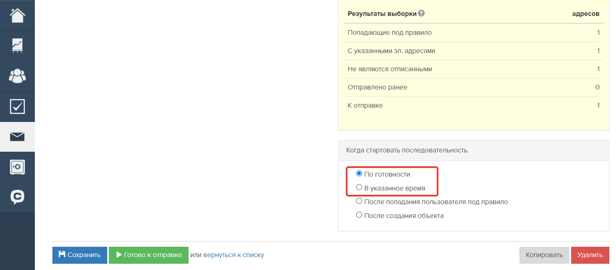Open the tasks checkmark icon in sidebar

pos(17,107)
